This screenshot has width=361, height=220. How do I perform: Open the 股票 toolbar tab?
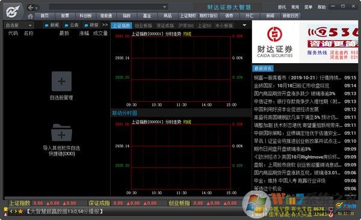pos(65,16)
